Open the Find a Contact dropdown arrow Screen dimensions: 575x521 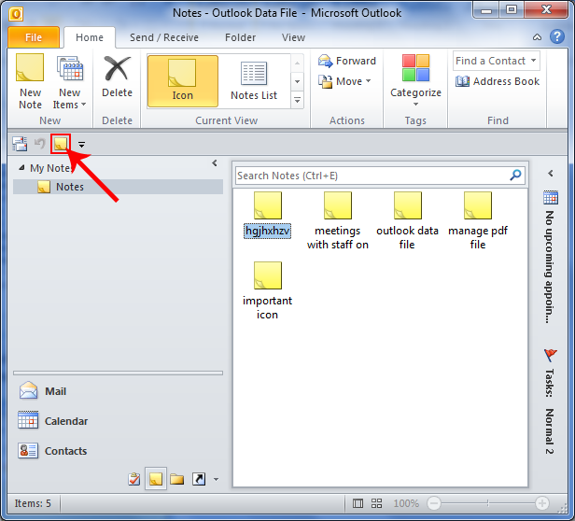click(534, 61)
